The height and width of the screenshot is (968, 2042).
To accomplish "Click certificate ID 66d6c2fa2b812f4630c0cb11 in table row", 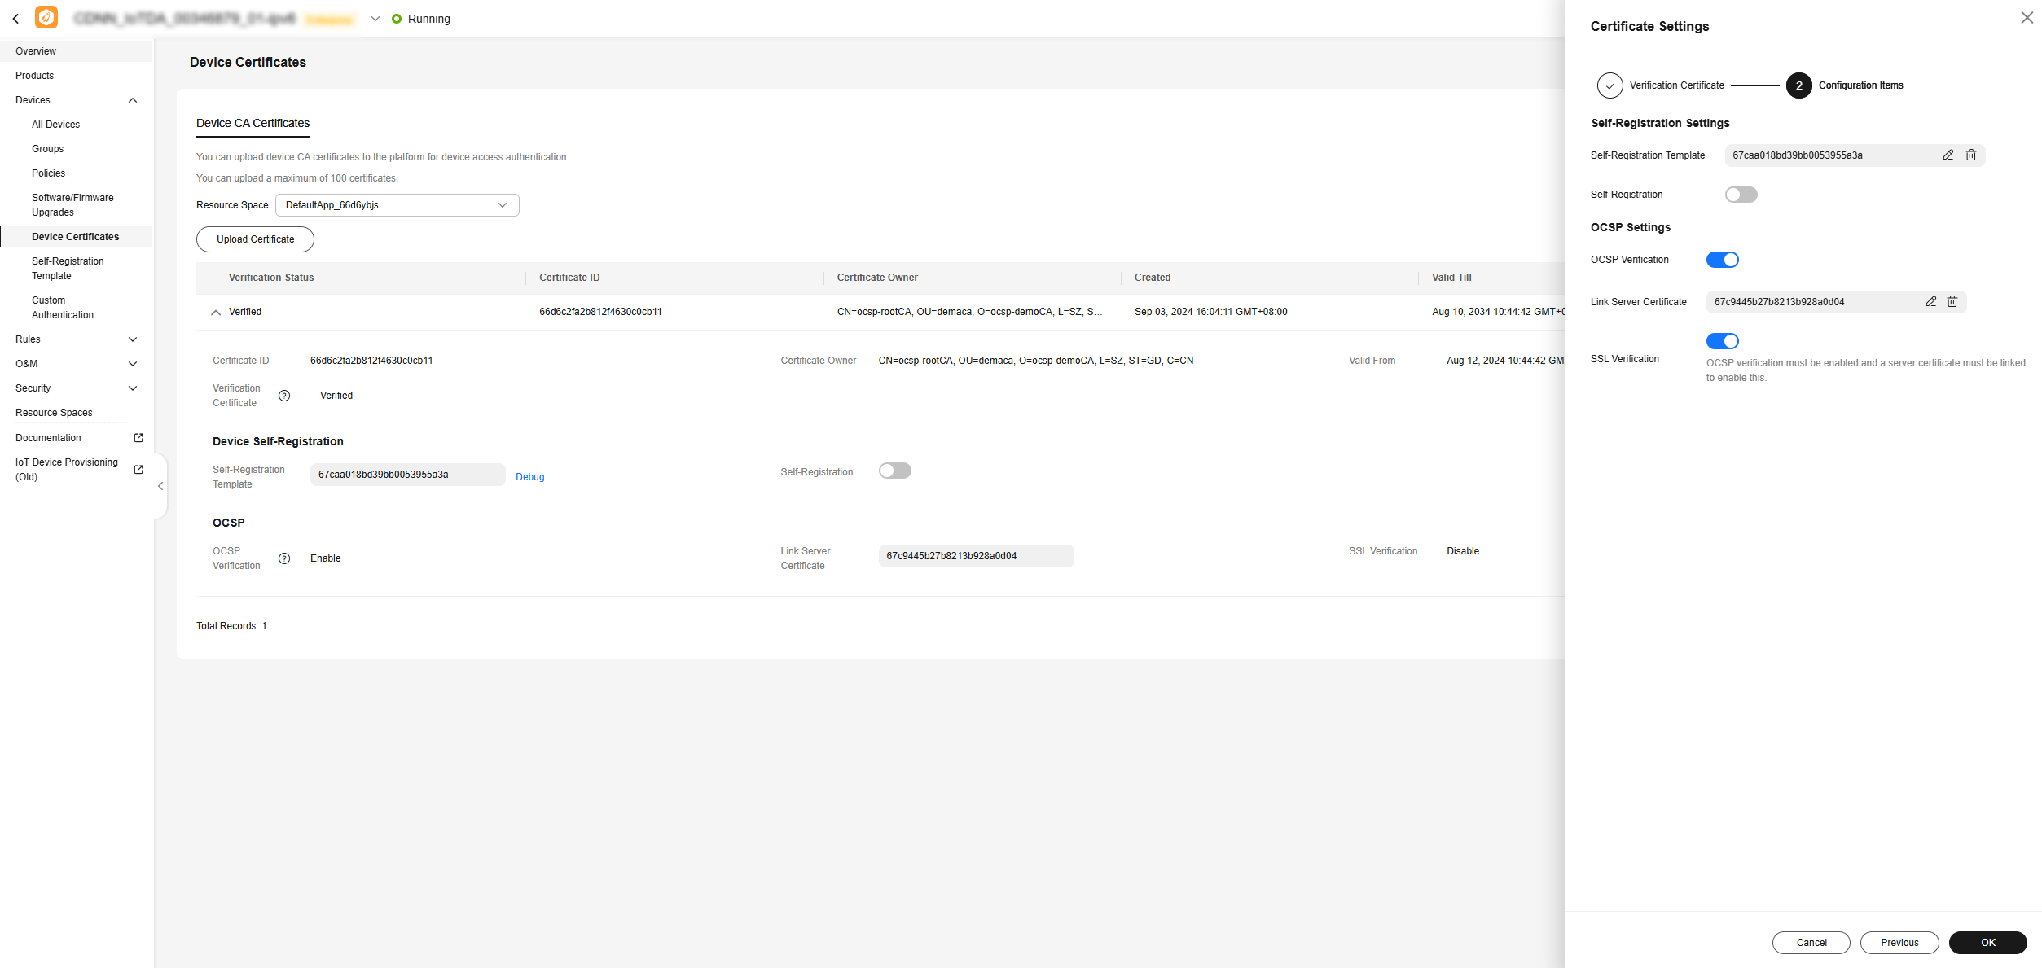I will (600, 312).
